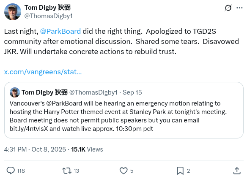Bookmark this post
This screenshot has height=179, width=247.
[180, 171]
